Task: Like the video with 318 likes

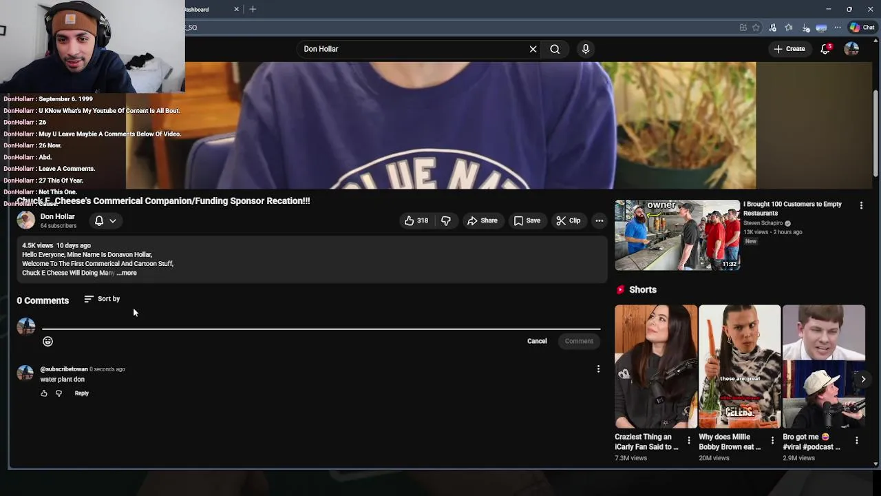Action: tap(416, 220)
